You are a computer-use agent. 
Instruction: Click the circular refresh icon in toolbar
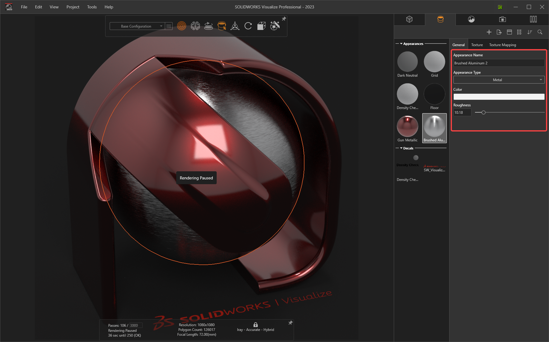pyautogui.click(x=248, y=26)
